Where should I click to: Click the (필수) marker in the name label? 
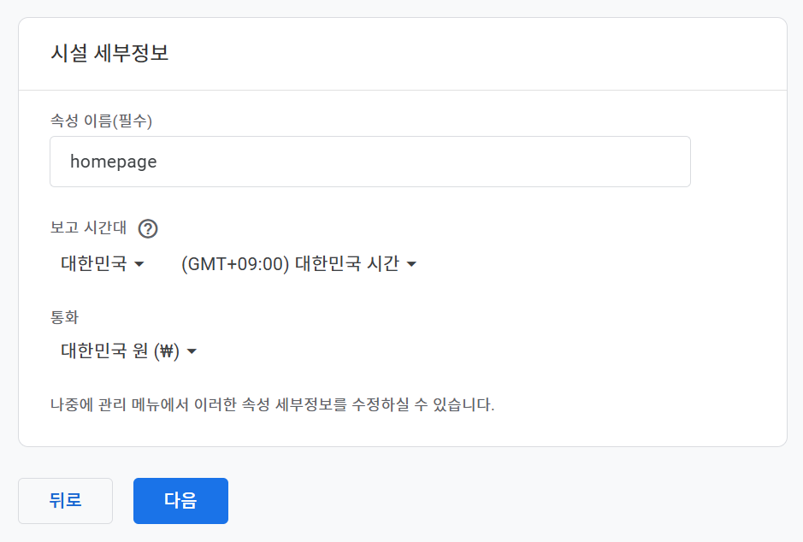pyautogui.click(x=135, y=121)
